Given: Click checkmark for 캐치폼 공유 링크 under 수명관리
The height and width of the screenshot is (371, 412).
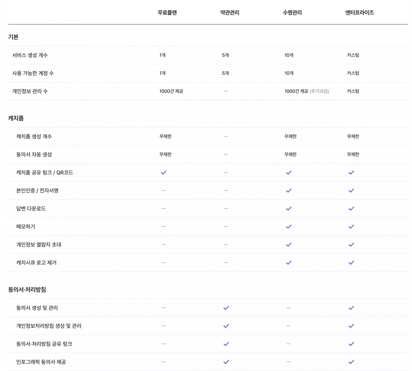Looking at the screenshot, I should click(x=289, y=172).
